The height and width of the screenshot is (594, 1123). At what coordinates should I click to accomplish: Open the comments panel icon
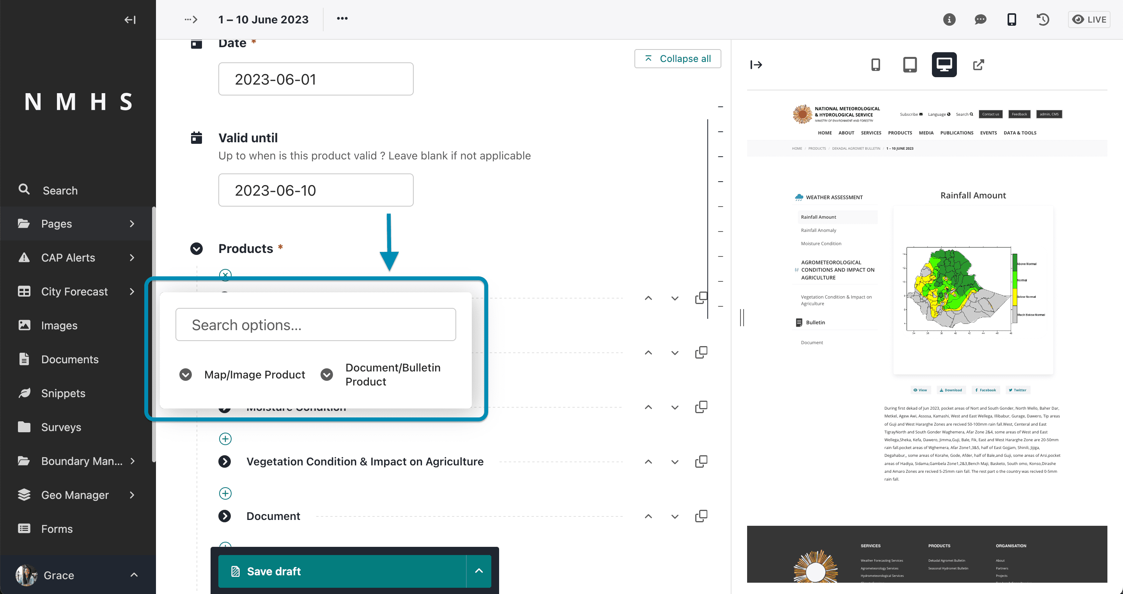point(980,19)
